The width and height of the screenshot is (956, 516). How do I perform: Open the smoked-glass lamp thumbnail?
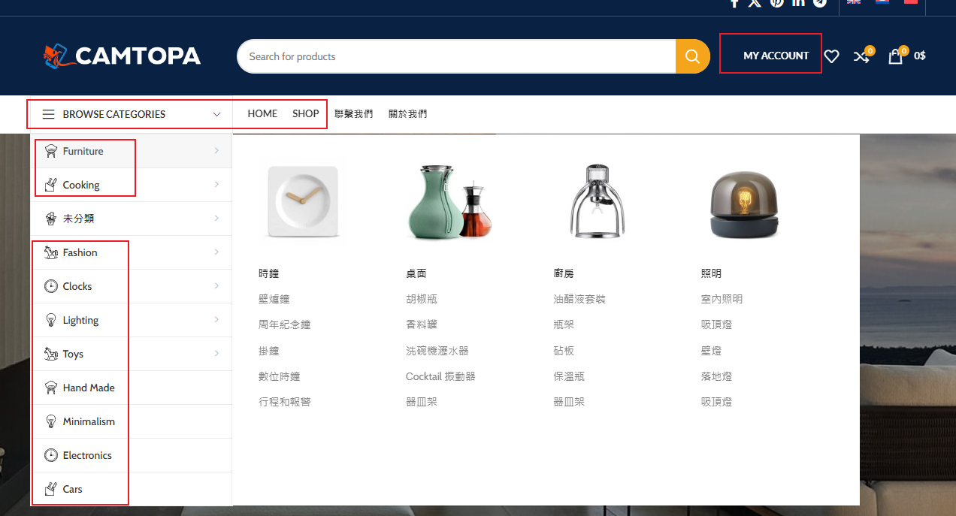(x=744, y=204)
